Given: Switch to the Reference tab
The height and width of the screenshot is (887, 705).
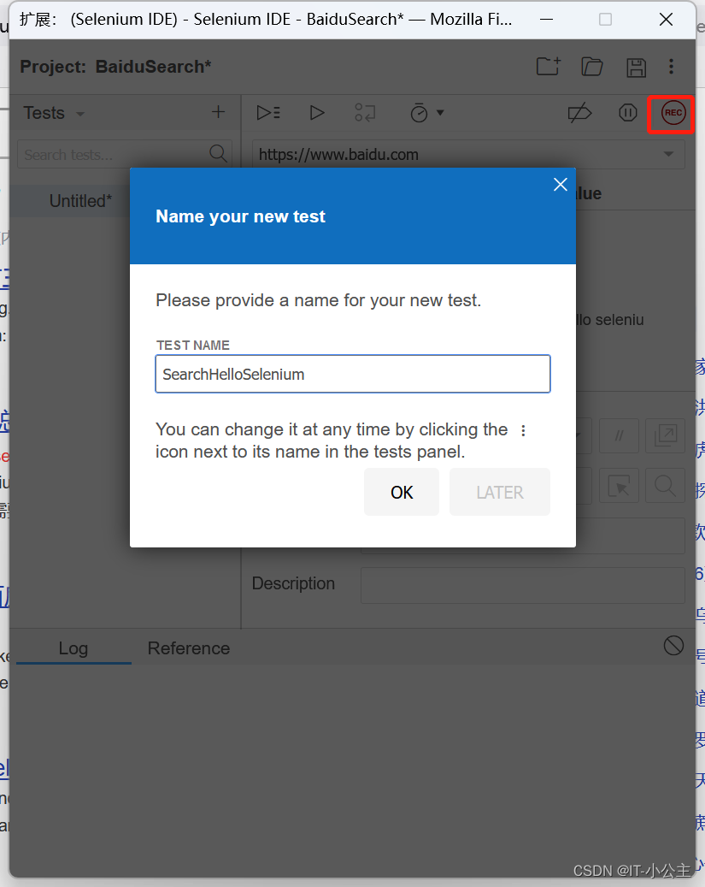Looking at the screenshot, I should (x=189, y=648).
